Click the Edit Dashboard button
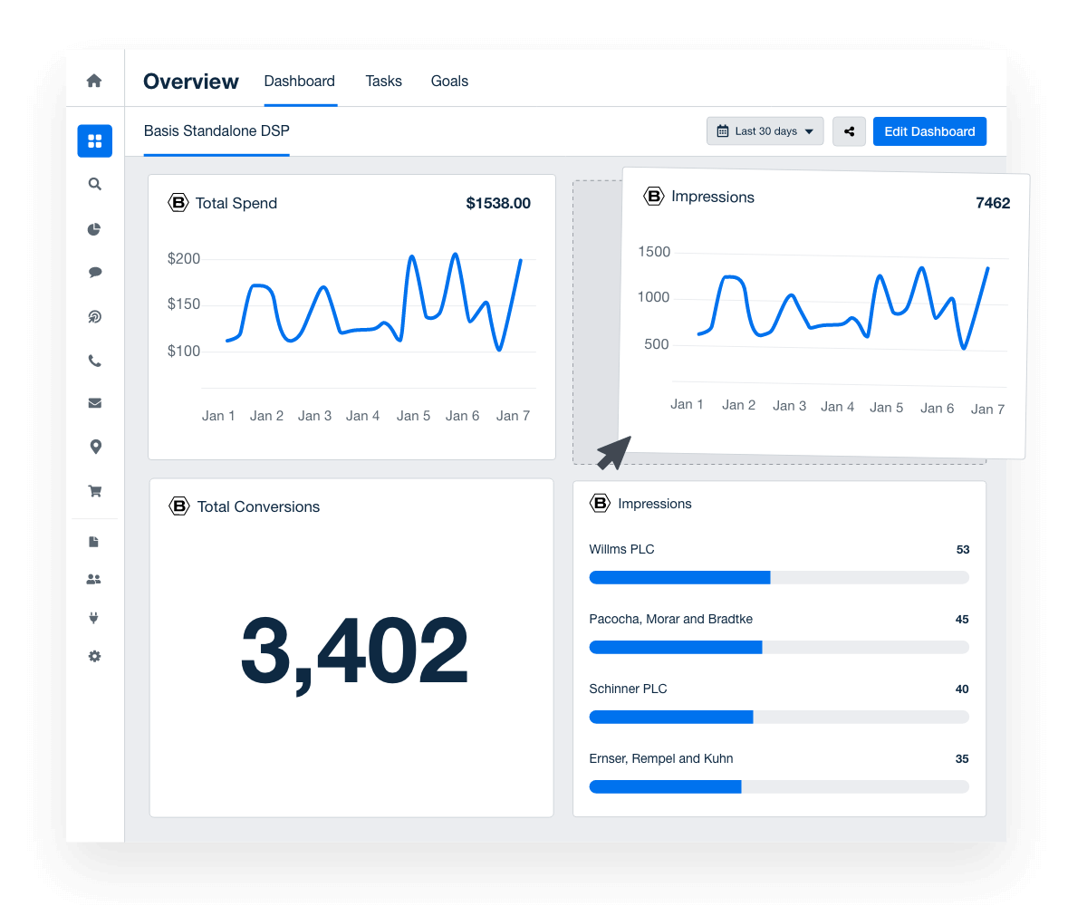 coord(929,131)
